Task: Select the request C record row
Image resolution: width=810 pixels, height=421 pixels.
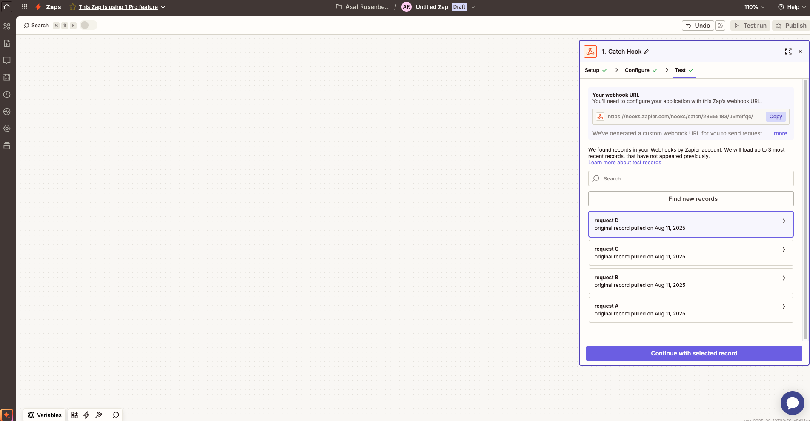Action: pos(691,253)
